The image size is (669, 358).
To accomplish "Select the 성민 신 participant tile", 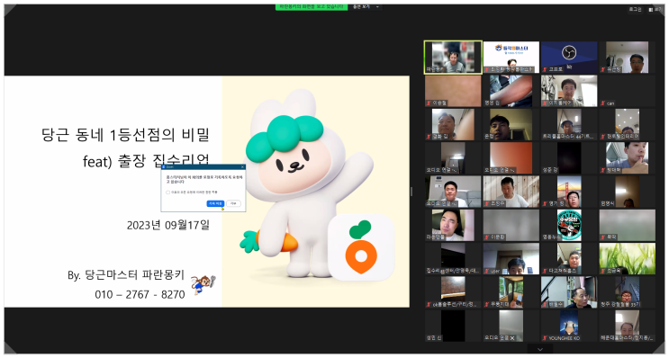I will [x=453, y=326].
